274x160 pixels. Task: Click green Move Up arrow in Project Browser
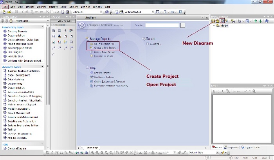pos(256,21)
